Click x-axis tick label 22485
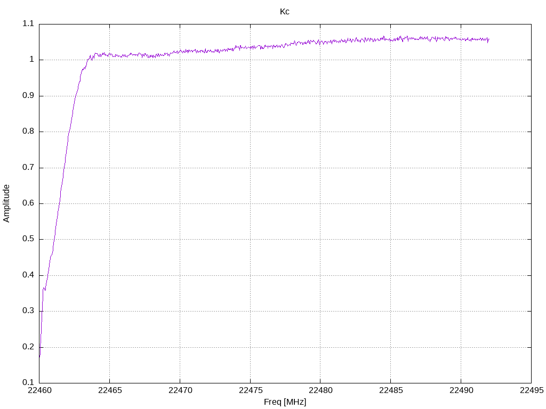The image size is (546, 409). click(x=391, y=390)
